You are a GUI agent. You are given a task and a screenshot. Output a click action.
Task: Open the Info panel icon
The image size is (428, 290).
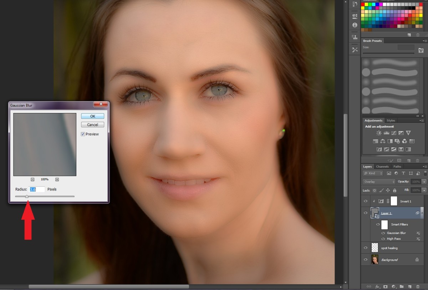pos(354,25)
